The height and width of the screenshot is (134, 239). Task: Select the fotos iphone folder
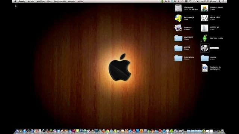point(178,58)
